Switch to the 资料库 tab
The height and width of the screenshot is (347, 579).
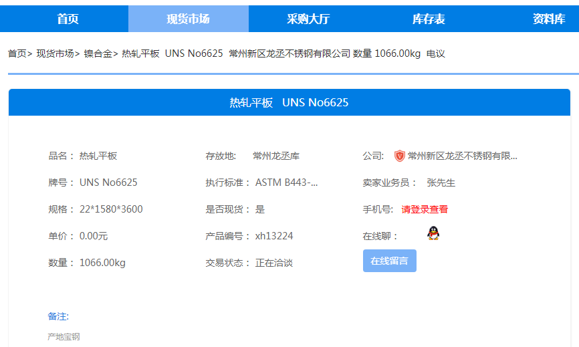[548, 19]
